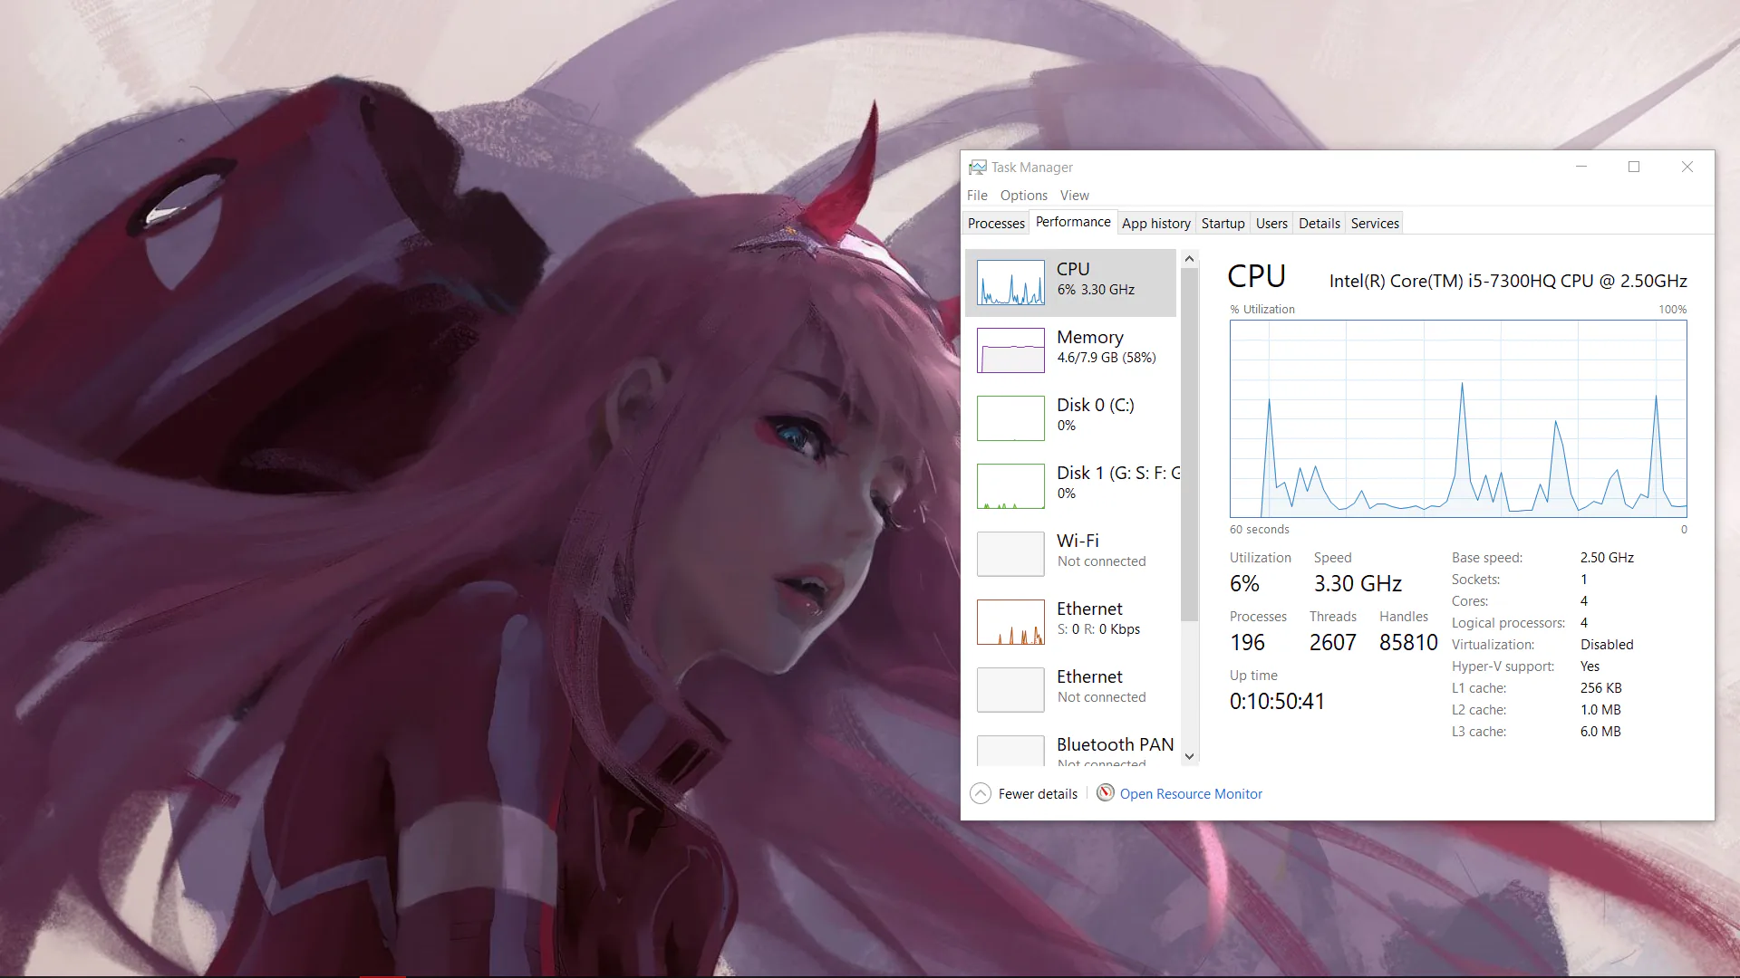The height and width of the screenshot is (978, 1740).
Task: Click the Bluetooth PAN label
Action: click(x=1116, y=744)
